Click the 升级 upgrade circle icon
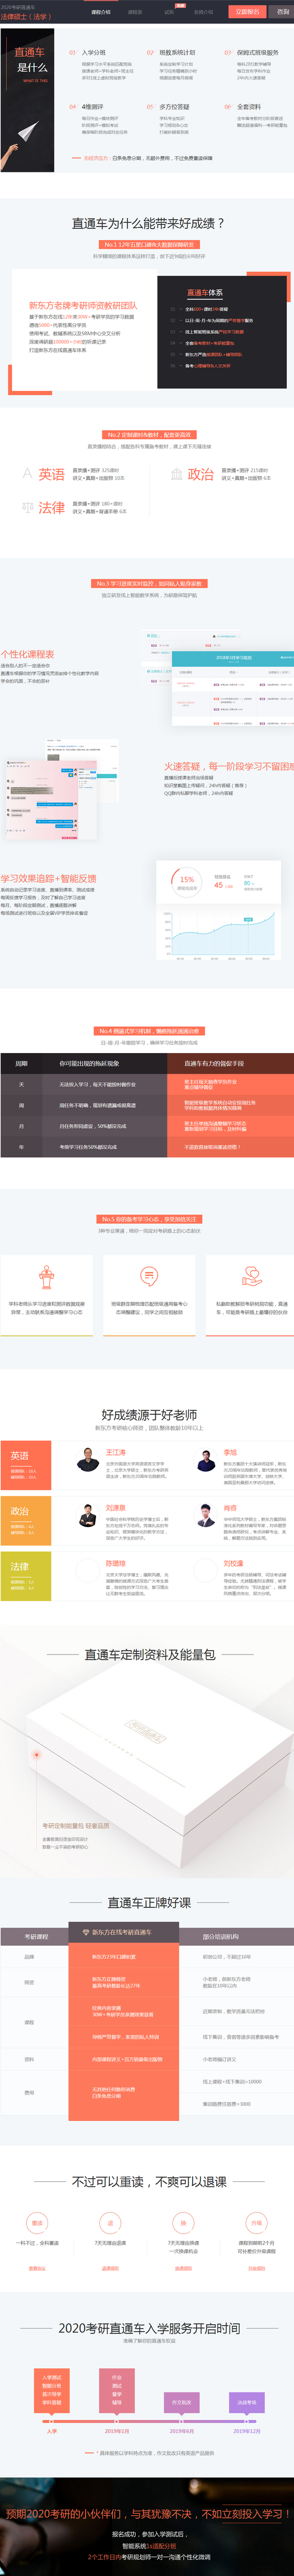The width and height of the screenshot is (294, 2576). pyautogui.click(x=256, y=2224)
